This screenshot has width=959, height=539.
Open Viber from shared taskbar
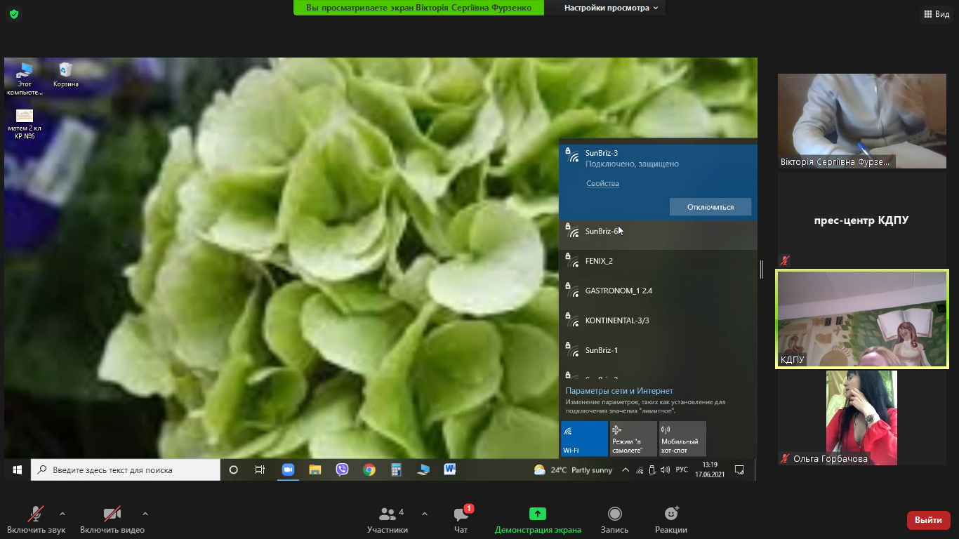[x=342, y=470]
